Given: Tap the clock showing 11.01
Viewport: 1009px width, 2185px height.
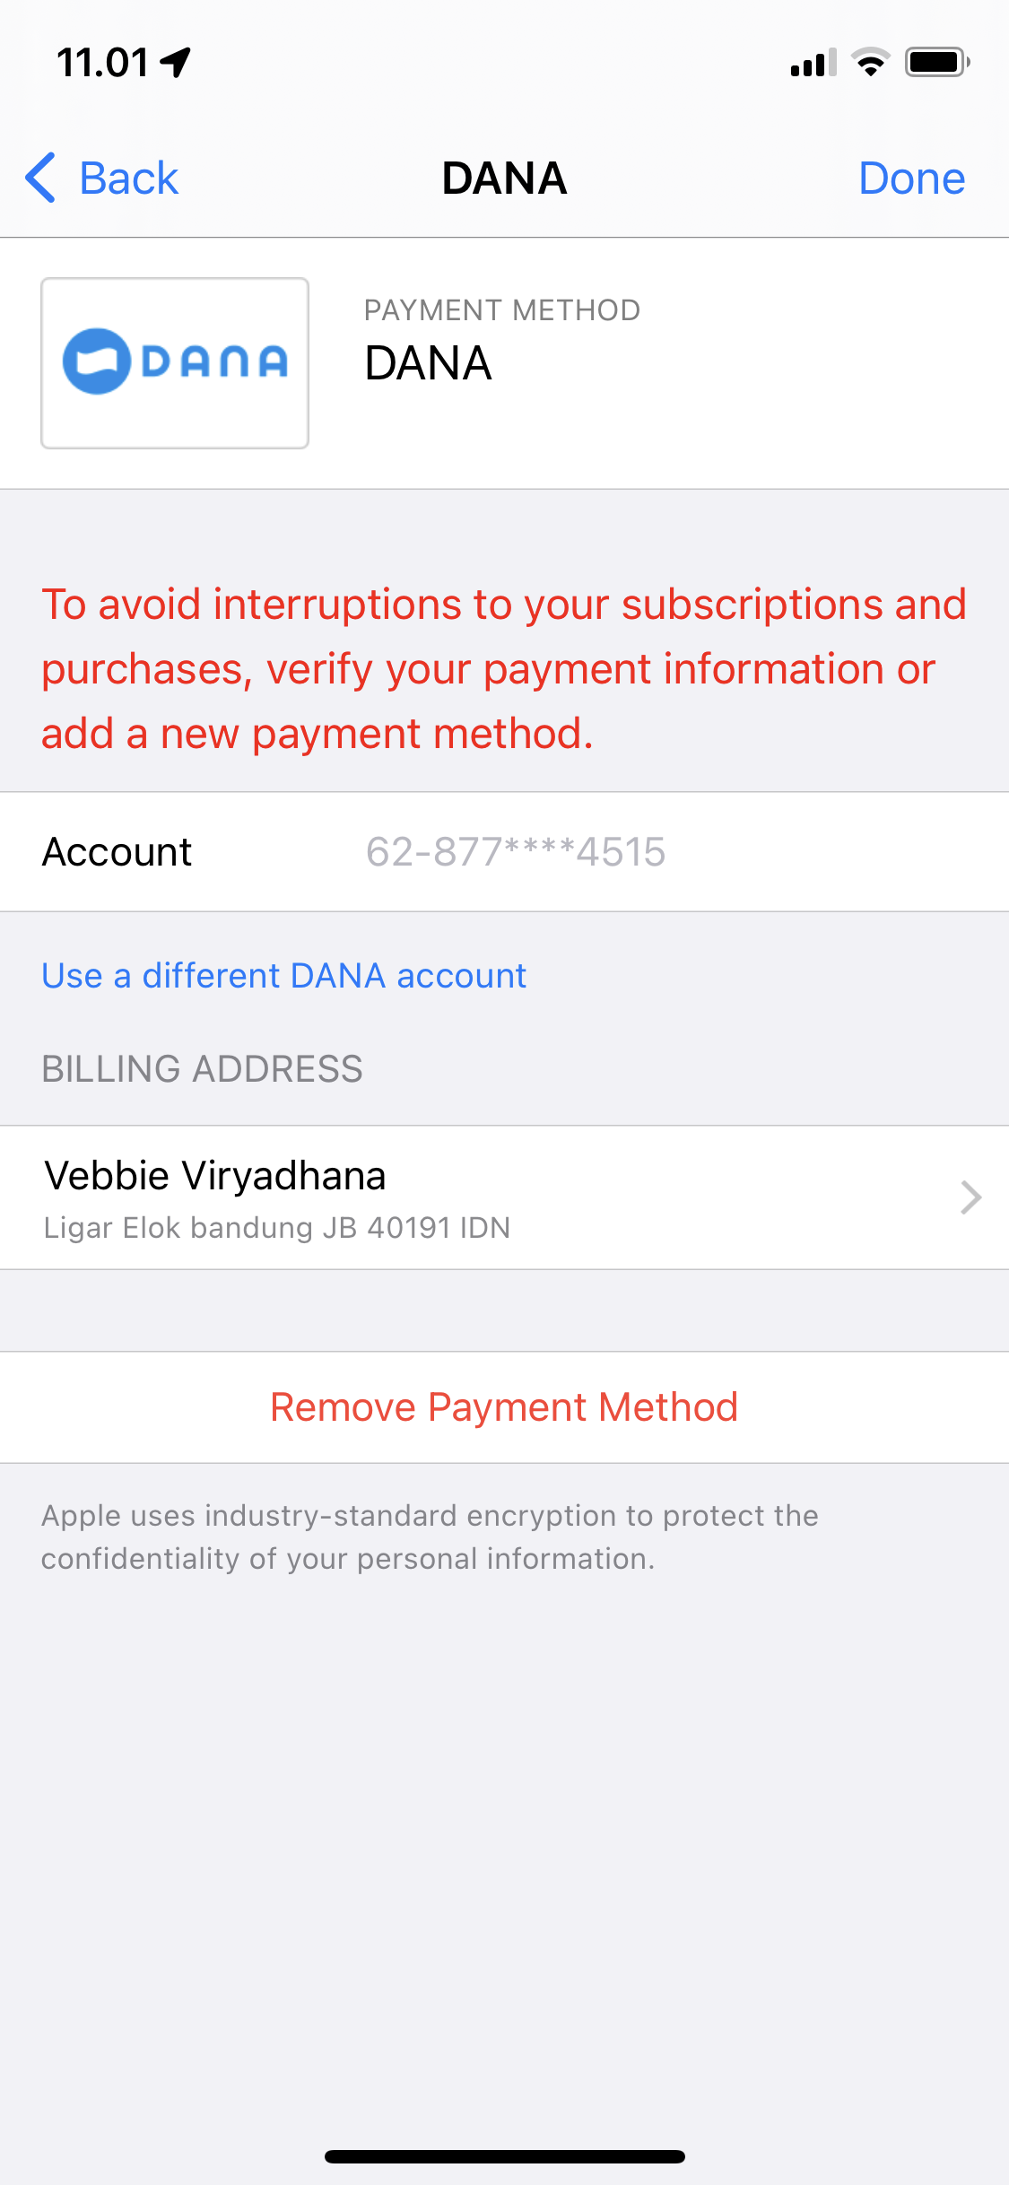Looking at the screenshot, I should (102, 62).
